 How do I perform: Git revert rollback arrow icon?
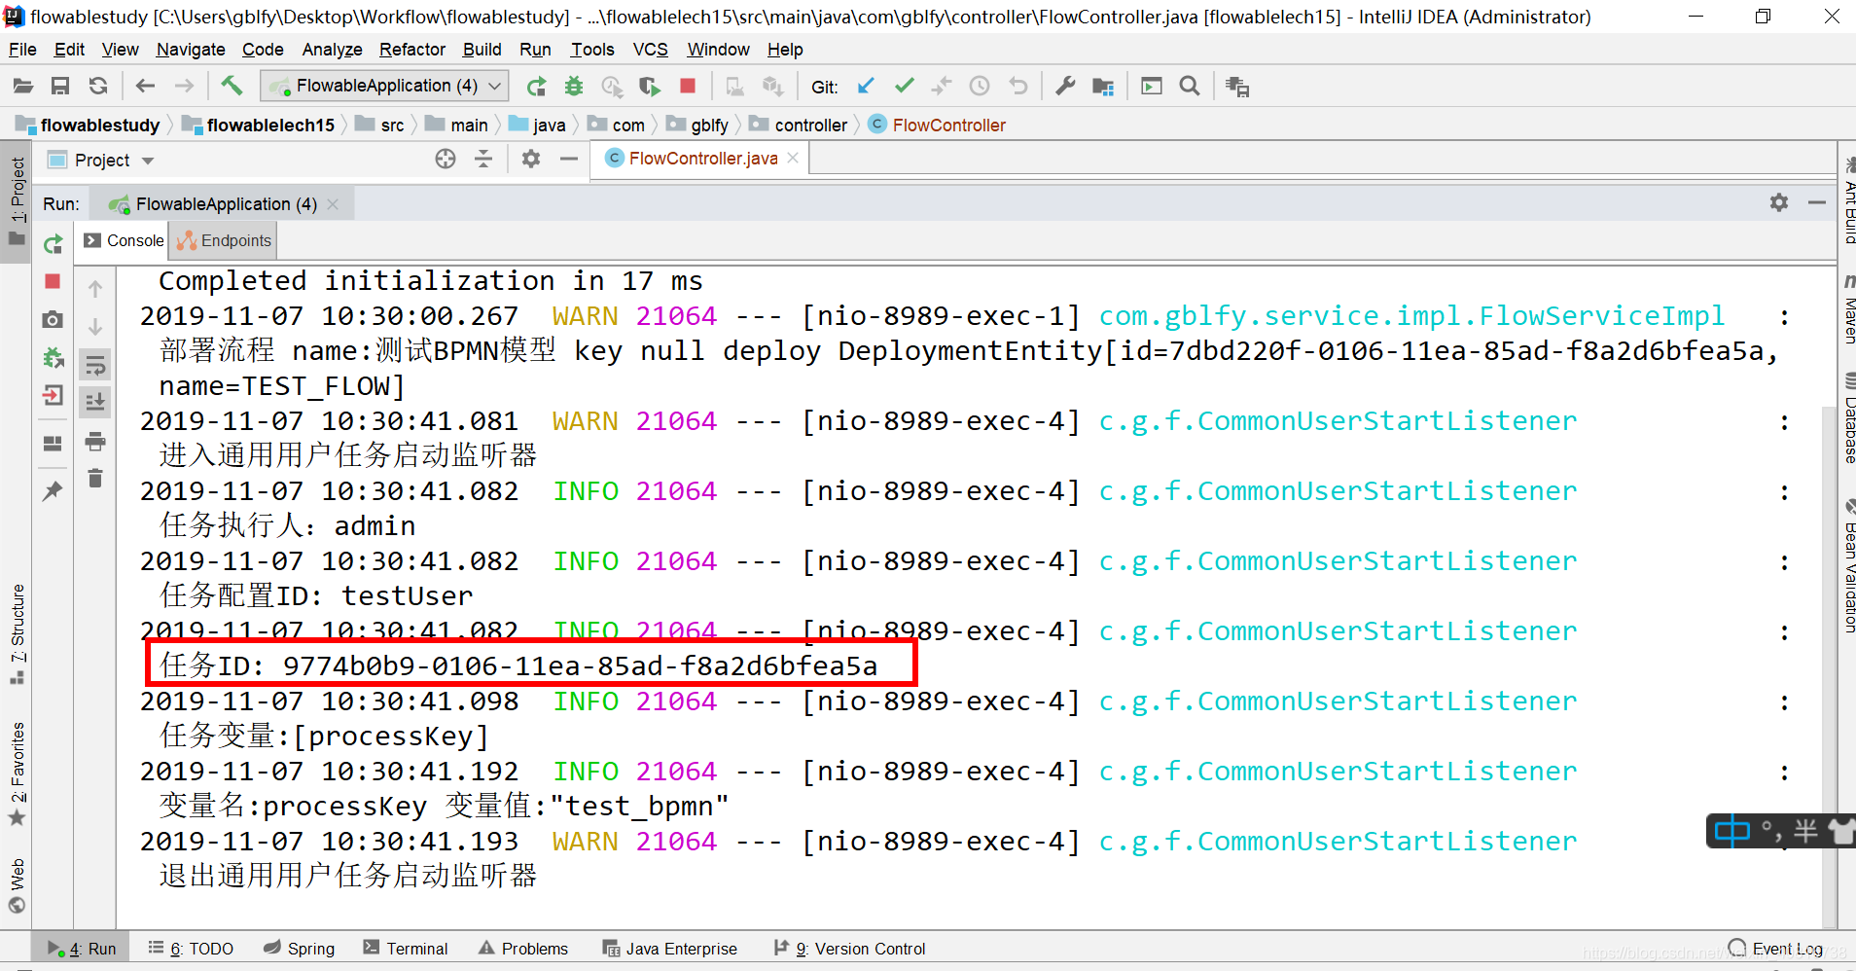(x=1017, y=86)
